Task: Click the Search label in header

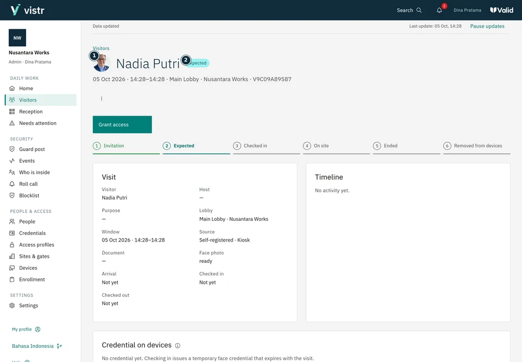Action: 405,10
